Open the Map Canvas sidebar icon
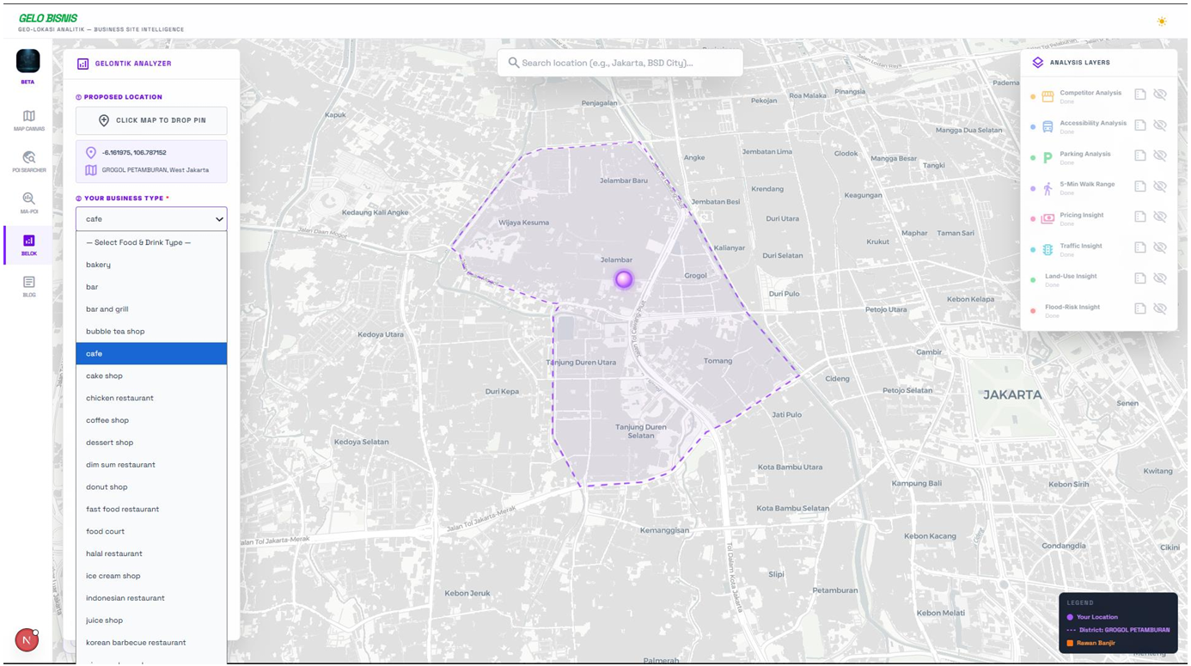 pyautogui.click(x=28, y=116)
